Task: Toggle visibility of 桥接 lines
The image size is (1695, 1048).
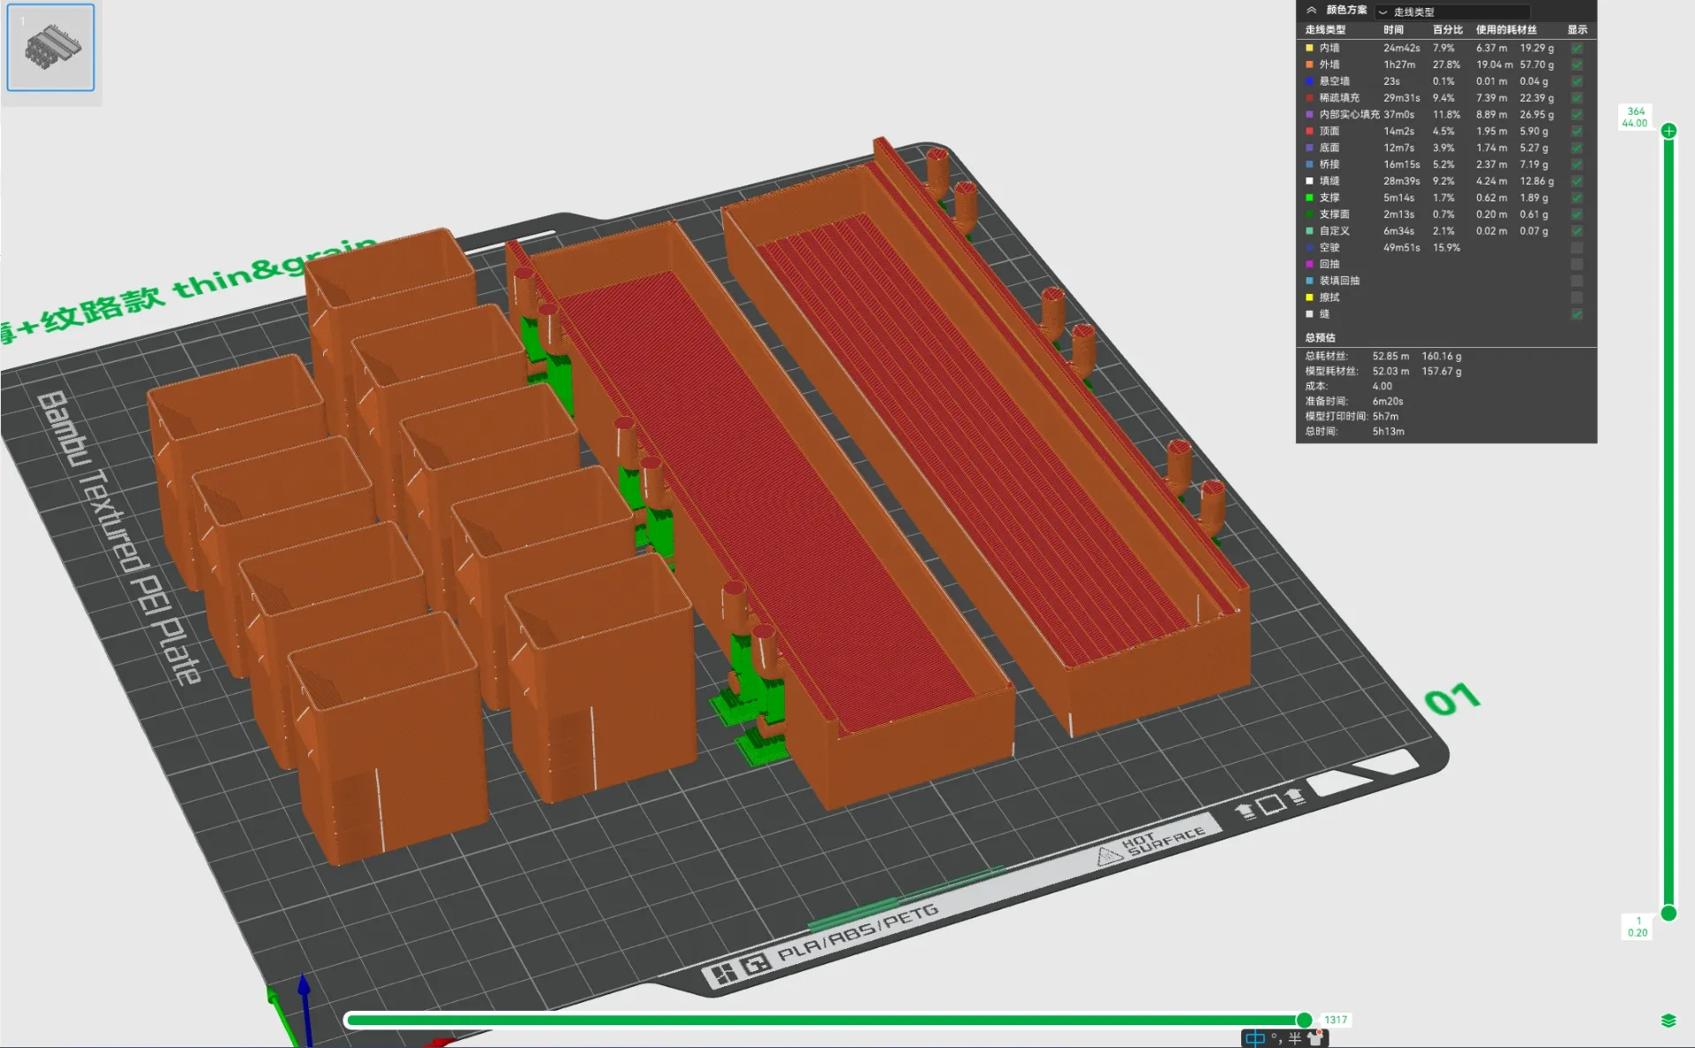Action: pos(1577,165)
